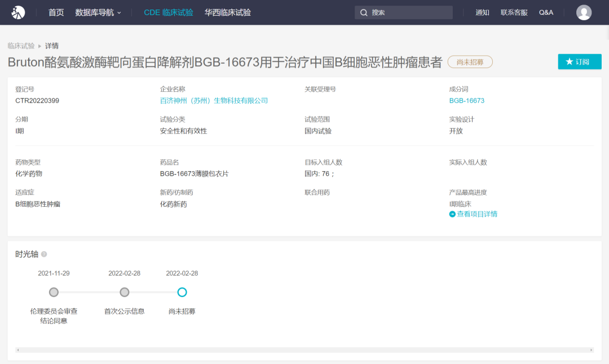Open the Q&A page
Image resolution: width=609 pixels, height=364 pixels.
[546, 12]
